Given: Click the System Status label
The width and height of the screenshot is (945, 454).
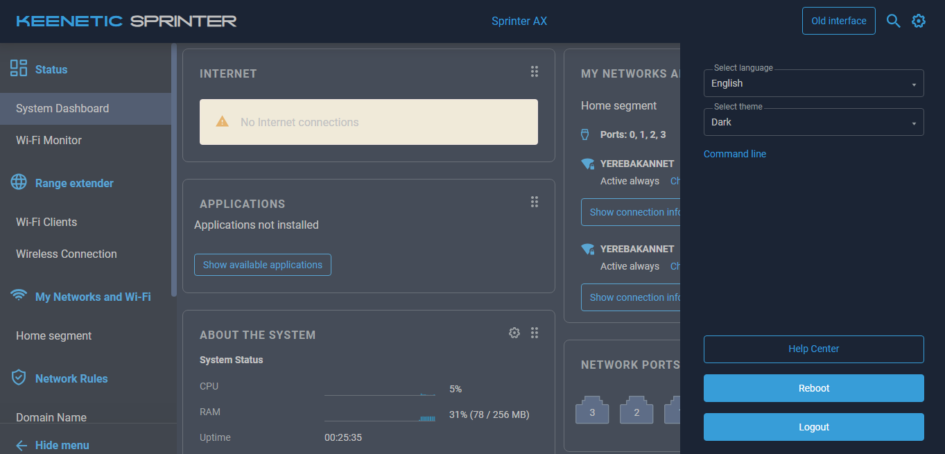Looking at the screenshot, I should 232,360.
